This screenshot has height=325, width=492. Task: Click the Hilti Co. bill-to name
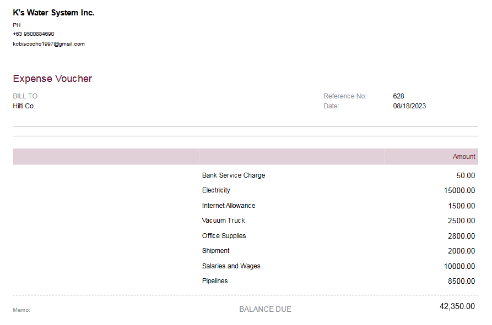[24, 106]
